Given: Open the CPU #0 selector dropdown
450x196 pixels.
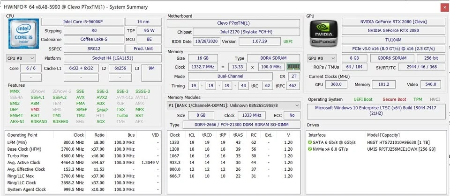Looking at the screenshot, I should click(x=21, y=58).
